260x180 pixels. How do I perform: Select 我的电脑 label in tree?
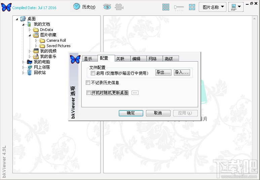[x=42, y=62]
